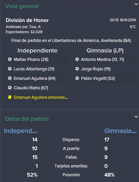Image resolution: width=139 pixels, height=182 pixels.
Task: Click the goal icon beside Antonio Medina
Action: point(77,60)
